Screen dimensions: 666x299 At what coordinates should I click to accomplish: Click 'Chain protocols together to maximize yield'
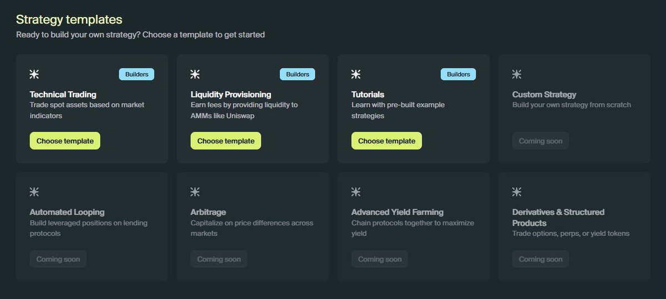click(x=413, y=228)
